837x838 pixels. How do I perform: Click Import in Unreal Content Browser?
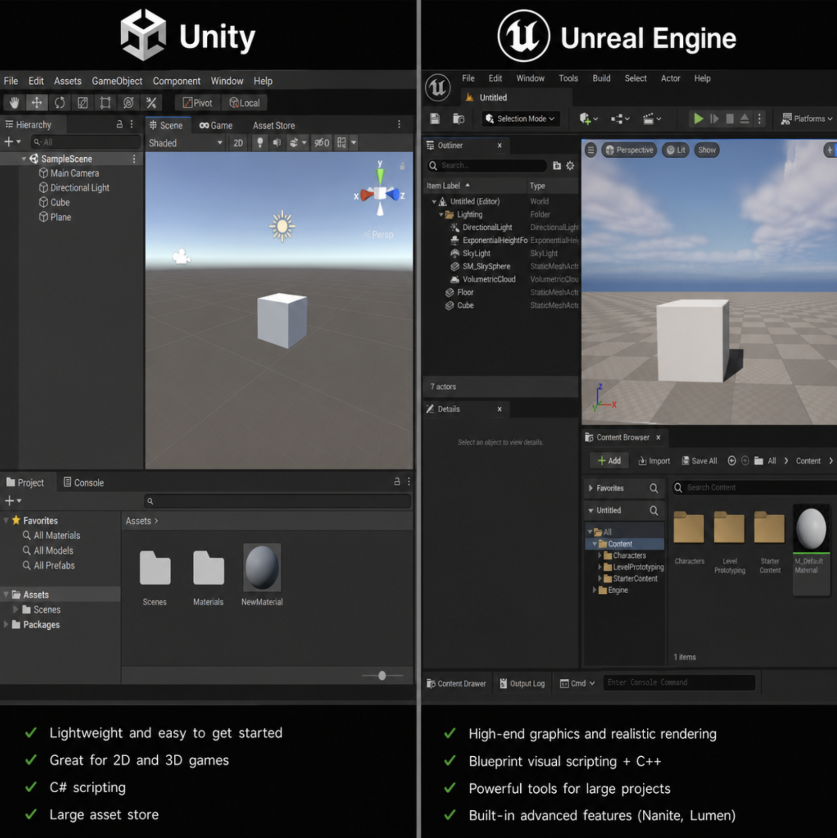[654, 461]
